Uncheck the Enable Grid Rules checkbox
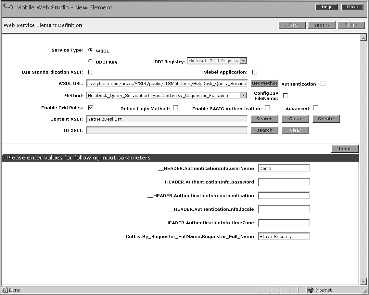Image resolution: width=369 pixels, height=295 pixels. pos(90,108)
